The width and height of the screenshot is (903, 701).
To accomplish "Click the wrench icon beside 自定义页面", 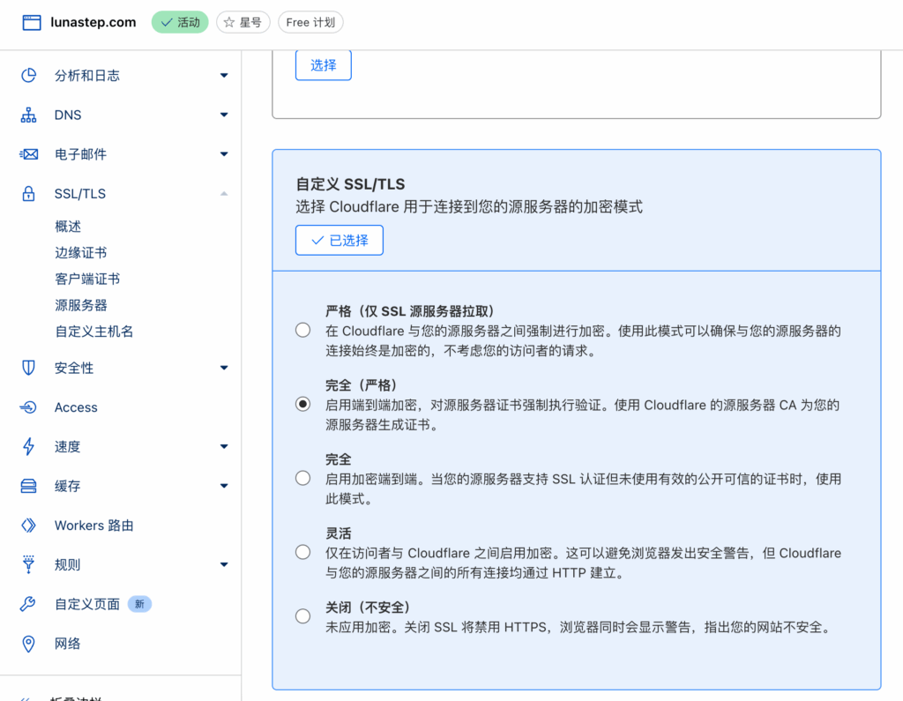I will [x=27, y=604].
